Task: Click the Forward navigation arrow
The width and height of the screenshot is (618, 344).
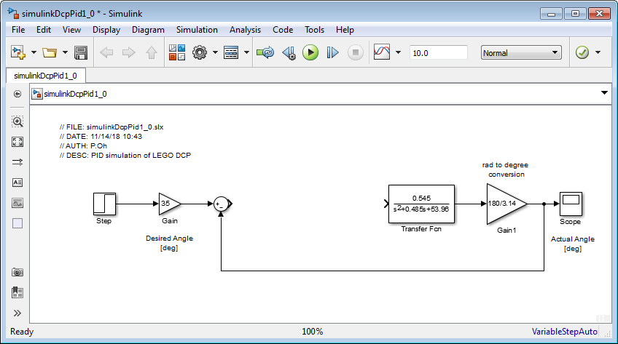Action: point(129,52)
